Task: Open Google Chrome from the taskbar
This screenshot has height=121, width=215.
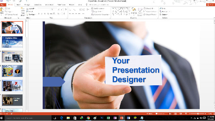Action: (x=88, y=118)
